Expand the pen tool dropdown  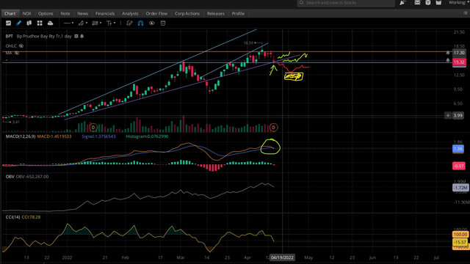83,23
